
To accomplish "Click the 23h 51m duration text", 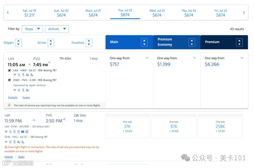I will (80, 116).
